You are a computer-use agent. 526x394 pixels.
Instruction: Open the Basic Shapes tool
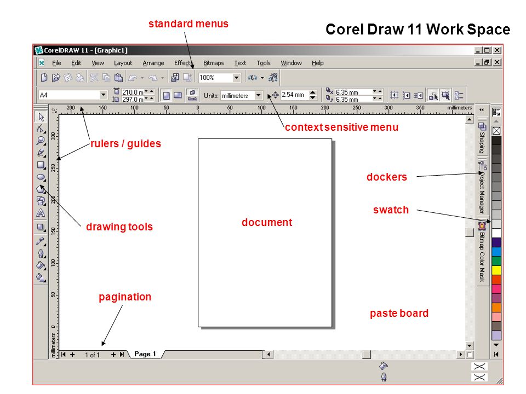41,201
